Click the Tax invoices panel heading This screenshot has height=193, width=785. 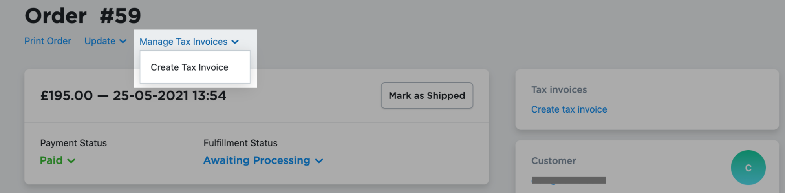(x=559, y=90)
